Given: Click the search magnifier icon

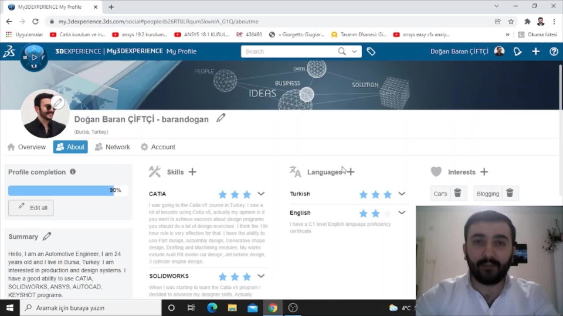Looking at the screenshot, I should [x=342, y=51].
